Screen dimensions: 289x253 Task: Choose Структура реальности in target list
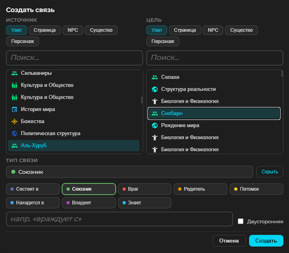214,89
